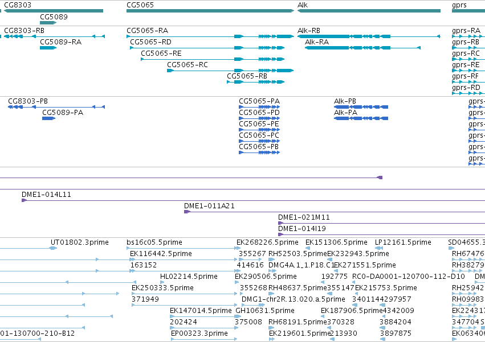This screenshot has width=485, height=342.
Task: Select EST EK151306.5prime
Action: click(336, 242)
